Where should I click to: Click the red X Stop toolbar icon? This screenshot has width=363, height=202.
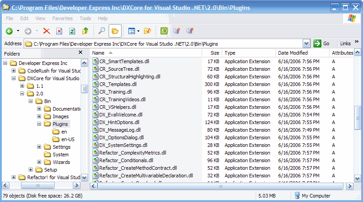[46, 31]
